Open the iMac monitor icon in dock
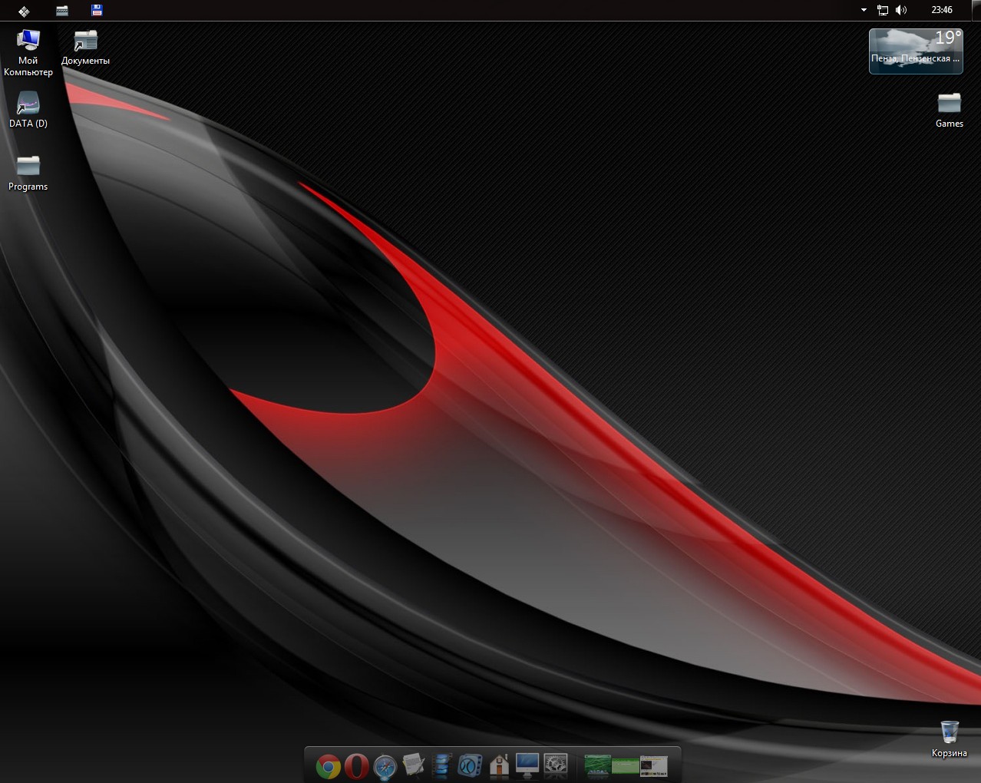The width and height of the screenshot is (981, 783). (527, 765)
